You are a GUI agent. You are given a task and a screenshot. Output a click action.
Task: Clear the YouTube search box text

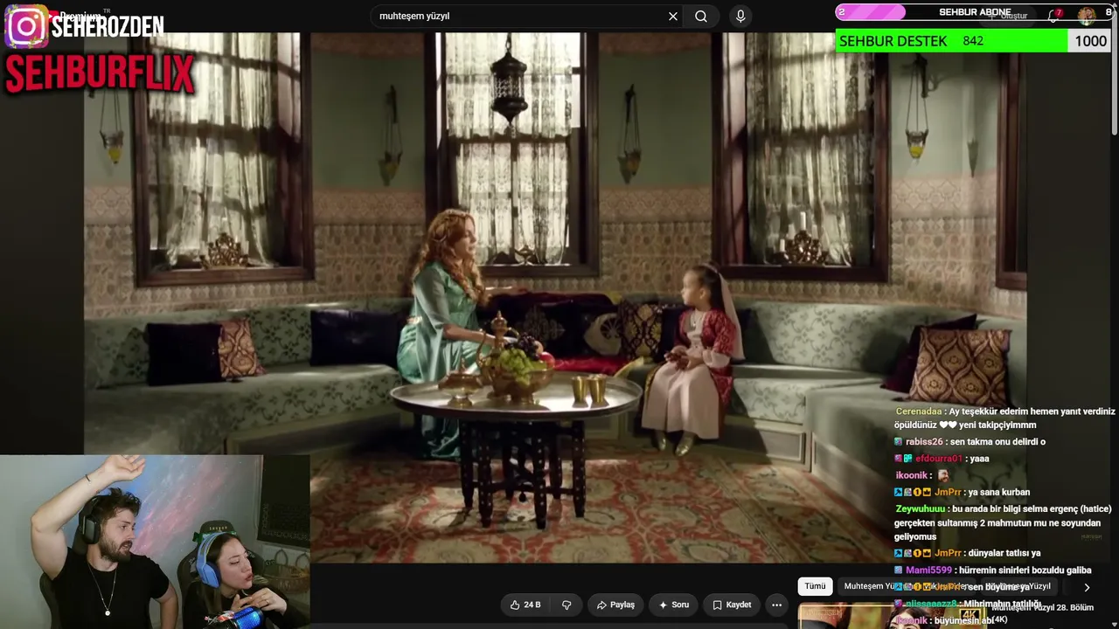click(x=673, y=17)
